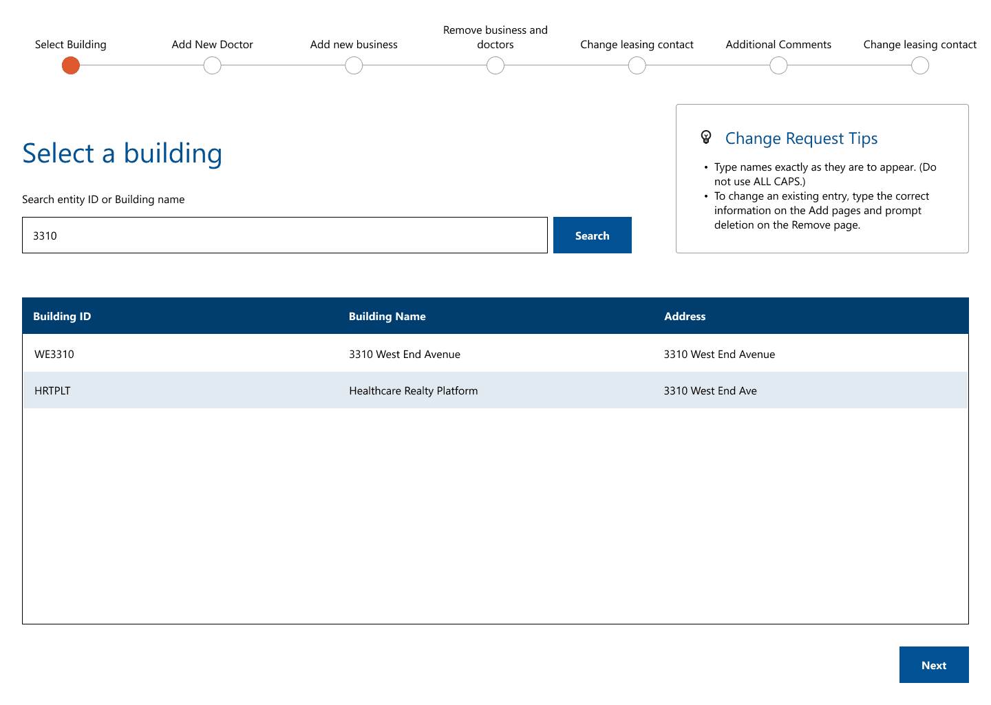
Task: Select the active Select Building step circle
Action: coord(71,65)
